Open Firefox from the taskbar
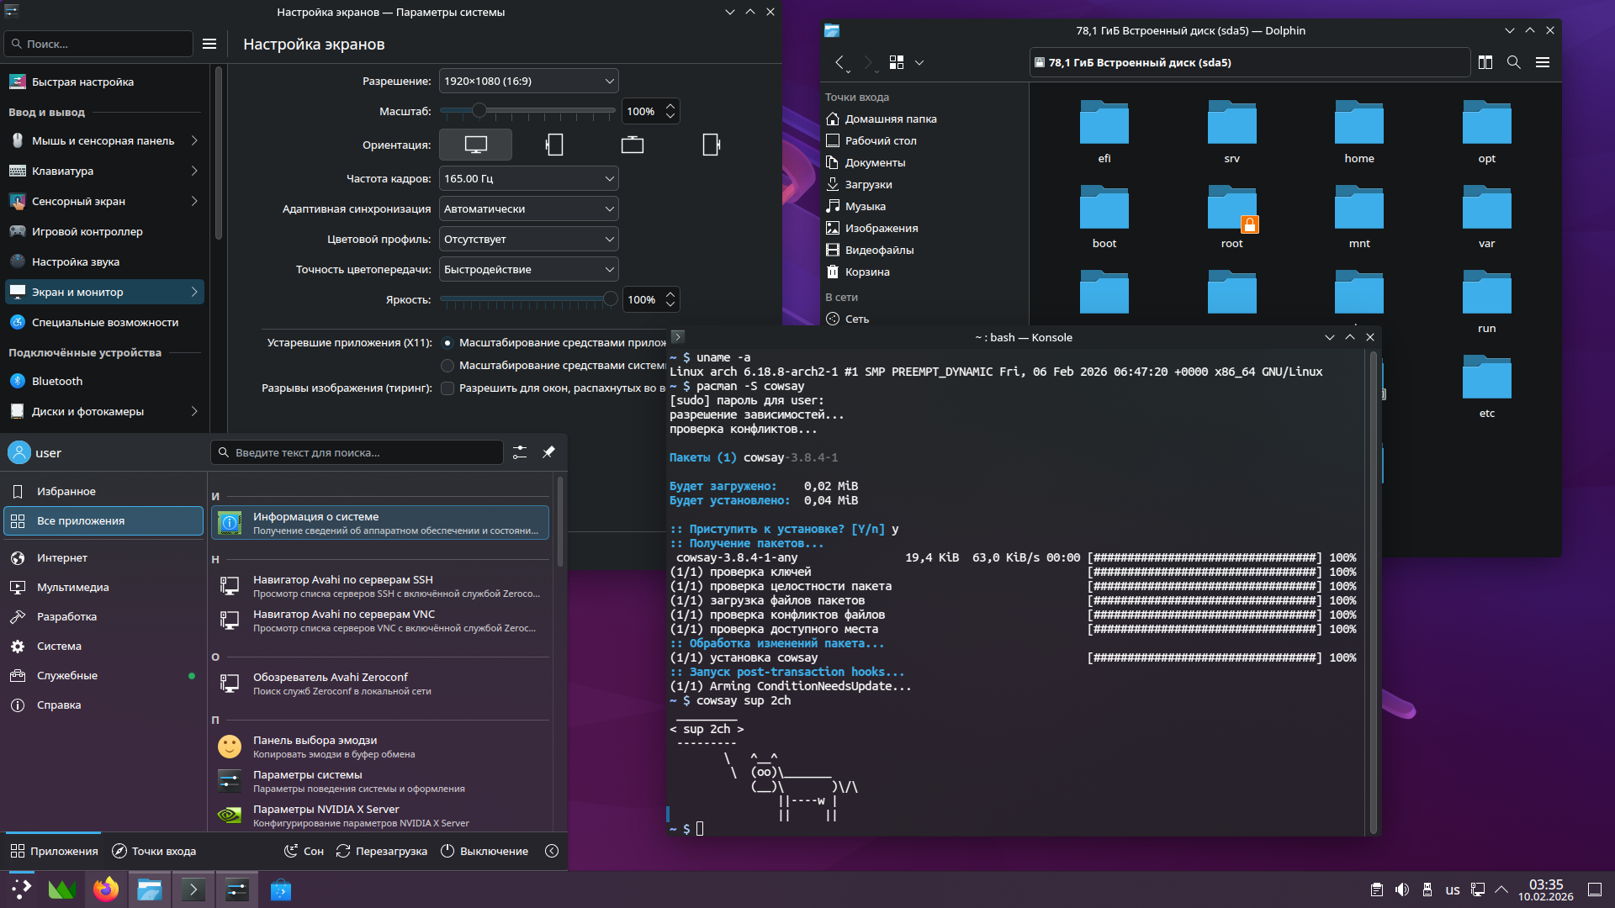Viewport: 1615px width, 908px height. 106,890
